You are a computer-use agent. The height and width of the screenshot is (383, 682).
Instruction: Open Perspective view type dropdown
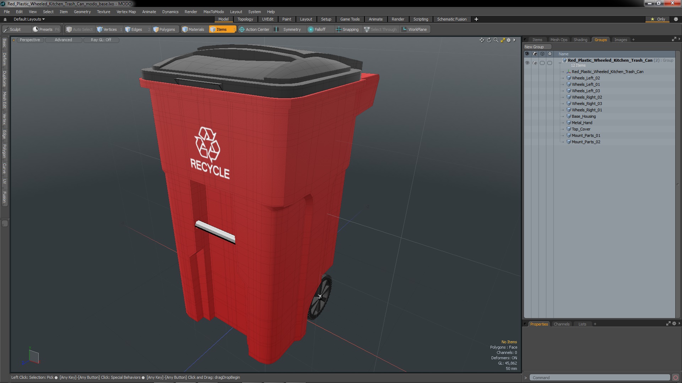30,40
